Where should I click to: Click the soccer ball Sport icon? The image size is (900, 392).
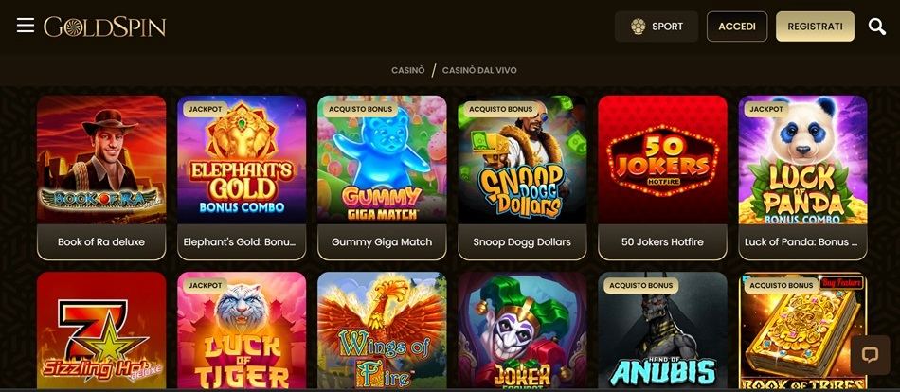[x=638, y=27]
